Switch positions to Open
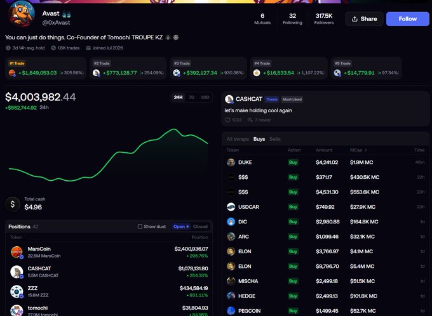Viewport: 432px width, 316px height. tap(180, 227)
